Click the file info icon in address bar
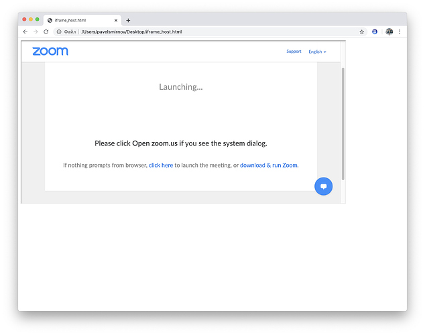Screen dimensions: 425x335 59,31
